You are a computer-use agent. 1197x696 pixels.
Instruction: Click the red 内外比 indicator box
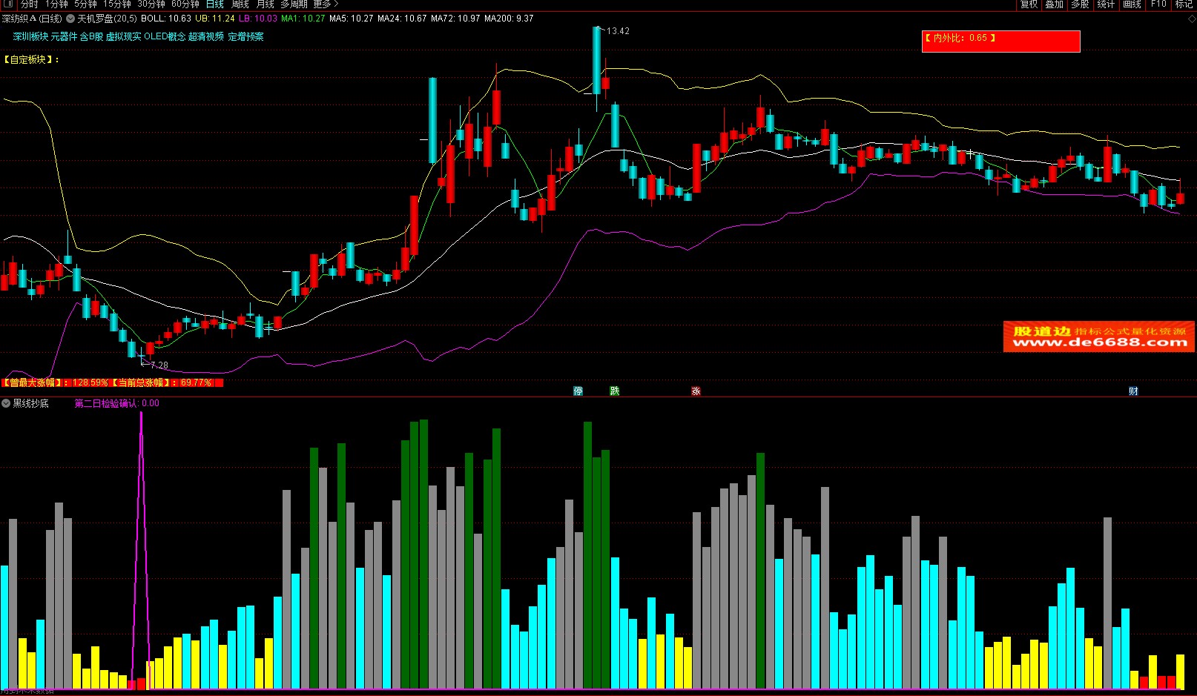click(1000, 41)
